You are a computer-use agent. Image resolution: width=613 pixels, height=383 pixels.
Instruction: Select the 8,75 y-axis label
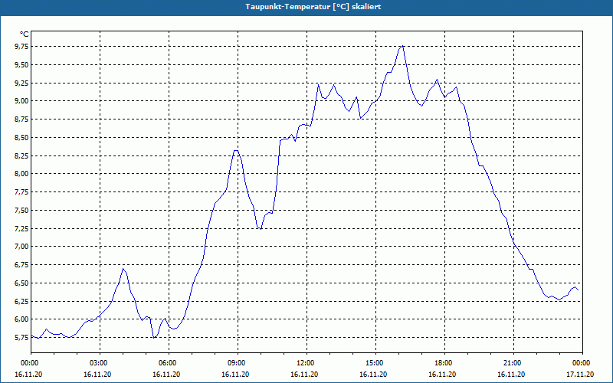pyautogui.click(x=21, y=119)
